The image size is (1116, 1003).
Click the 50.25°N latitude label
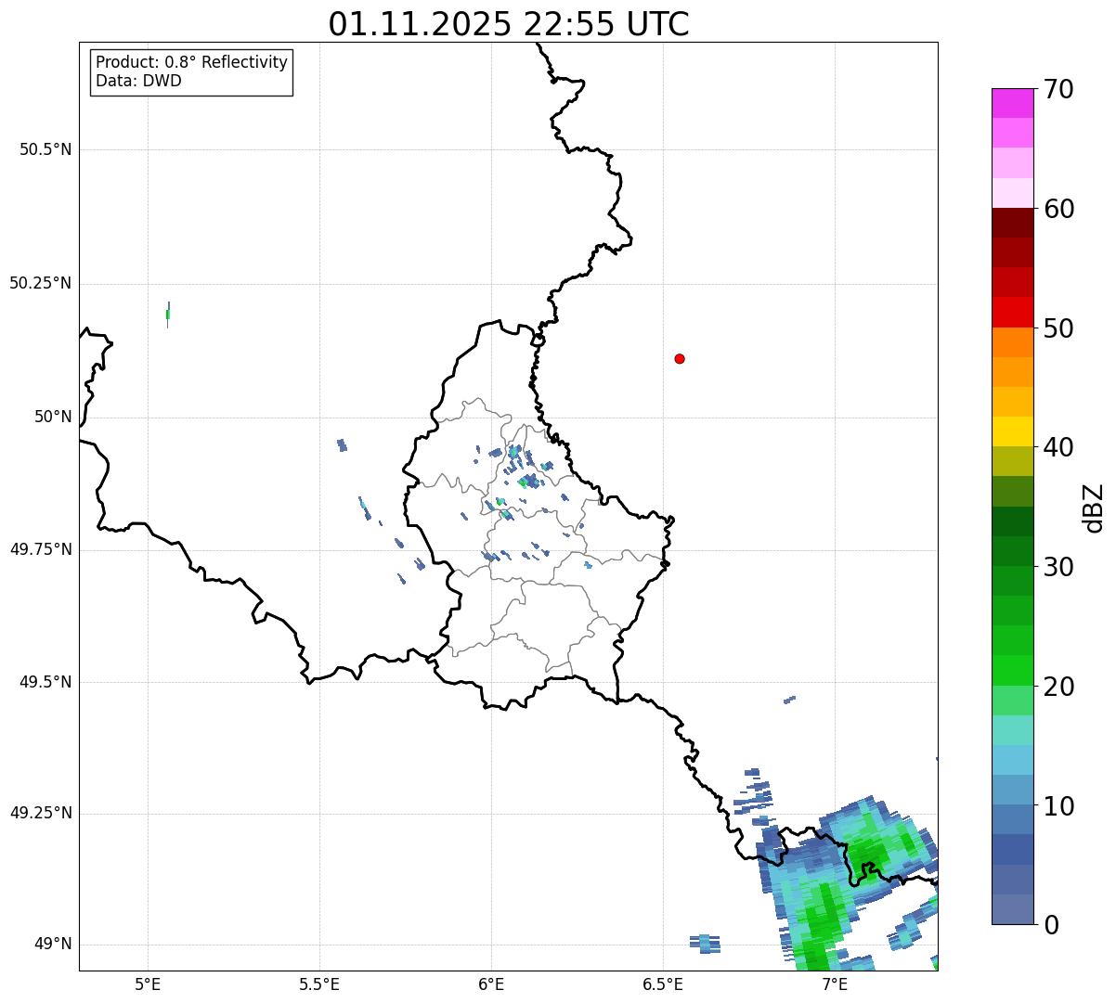point(40,283)
